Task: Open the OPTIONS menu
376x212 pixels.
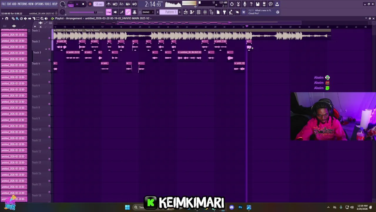Action: [39, 4]
